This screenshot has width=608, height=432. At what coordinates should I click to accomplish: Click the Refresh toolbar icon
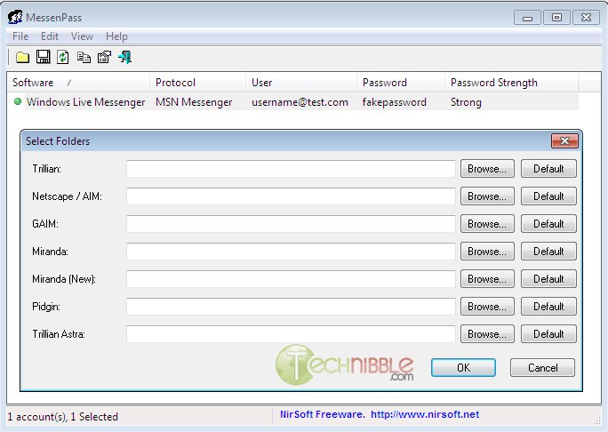63,58
